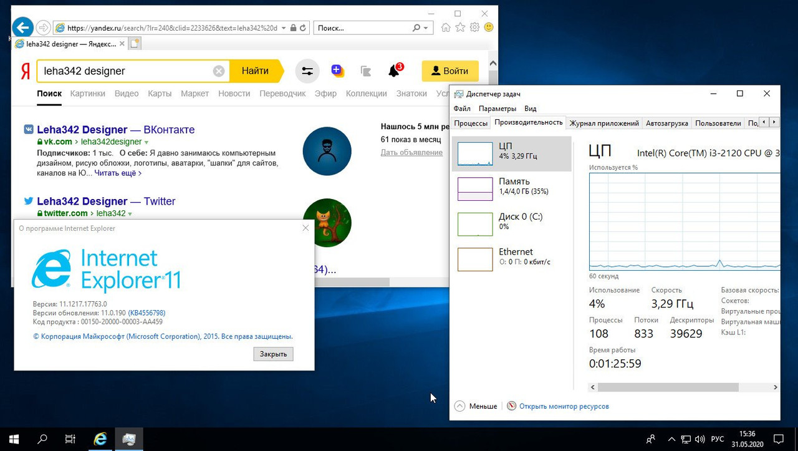Image resolution: width=798 pixels, height=451 pixels.
Task: Open 'Leha342 Designer — ВКонтакте' search result
Action: click(x=115, y=130)
